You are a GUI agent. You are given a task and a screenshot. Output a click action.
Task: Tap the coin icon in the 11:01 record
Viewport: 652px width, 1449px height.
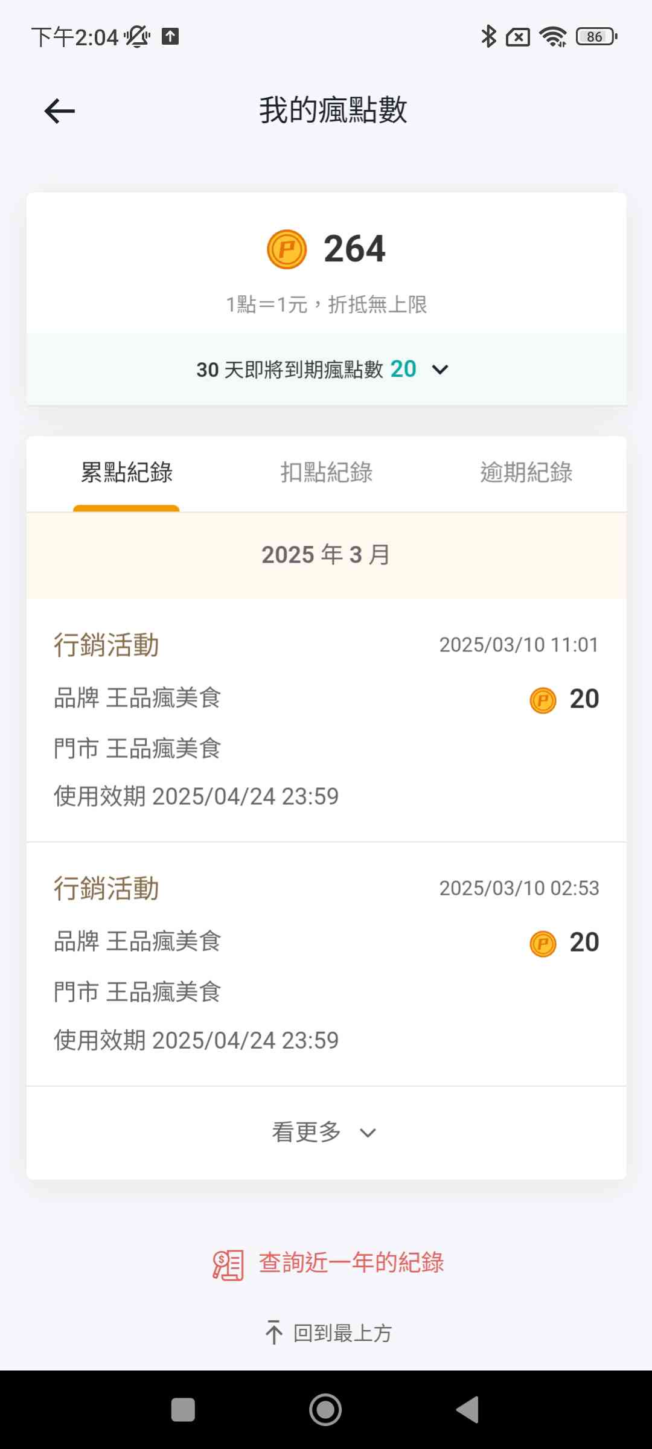[x=543, y=700]
